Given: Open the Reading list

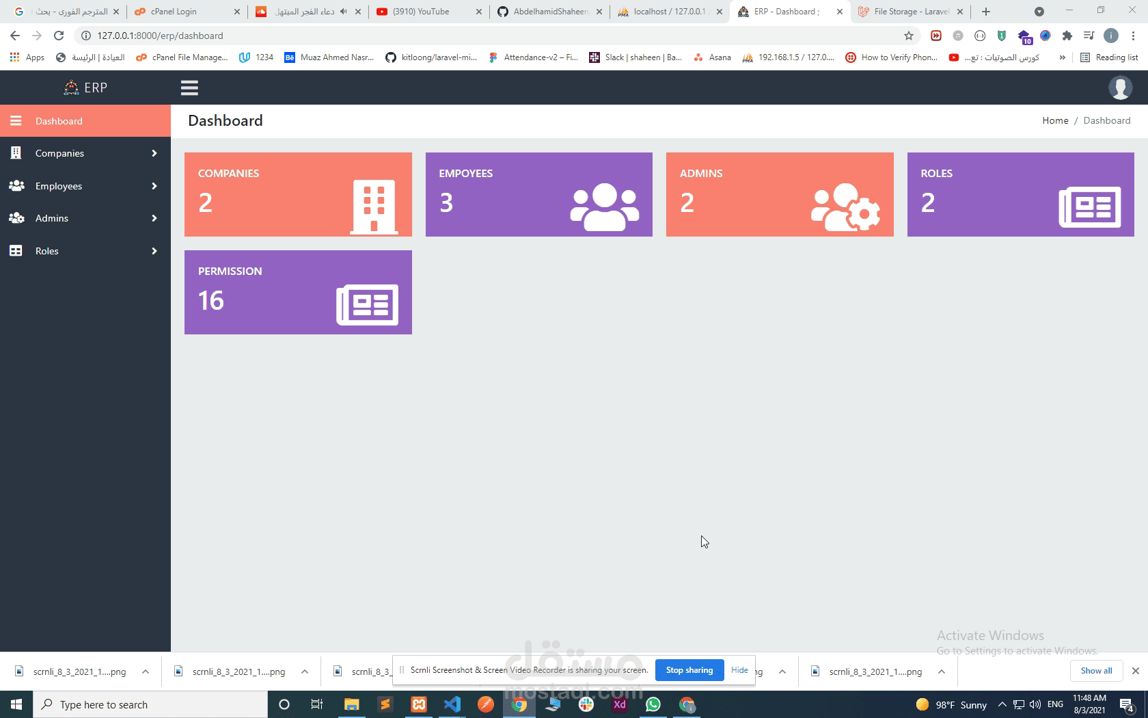Looking at the screenshot, I should click(1109, 57).
